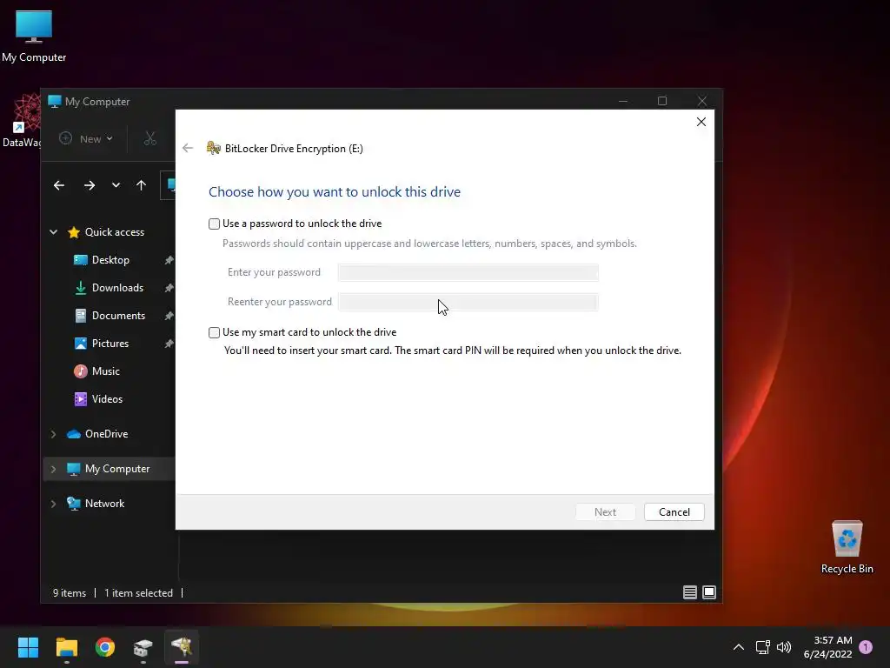The width and height of the screenshot is (890, 668).
Task: Select Quick access in the navigation pane
Action: point(115,231)
